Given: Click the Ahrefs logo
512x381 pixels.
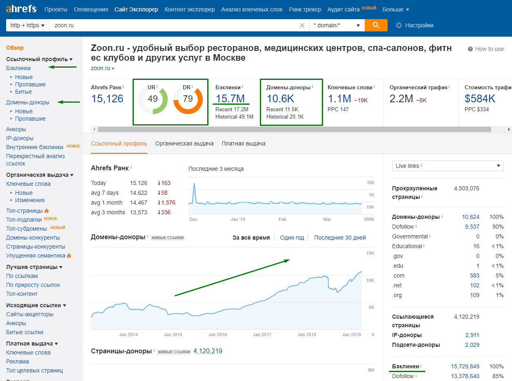Looking at the screenshot, I should [21, 9].
